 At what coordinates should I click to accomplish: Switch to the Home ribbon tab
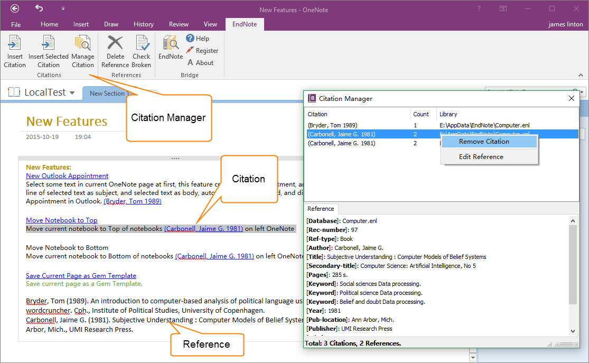tap(49, 24)
